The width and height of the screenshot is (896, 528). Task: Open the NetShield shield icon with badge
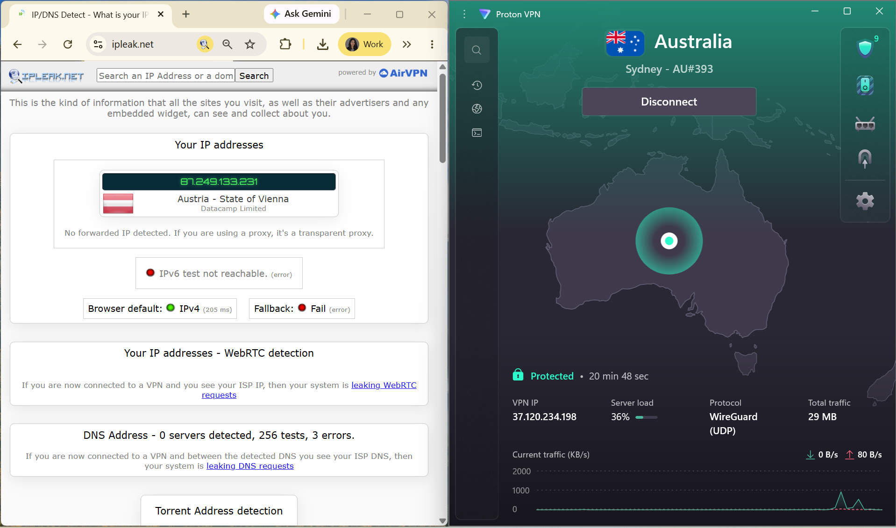[x=866, y=47]
